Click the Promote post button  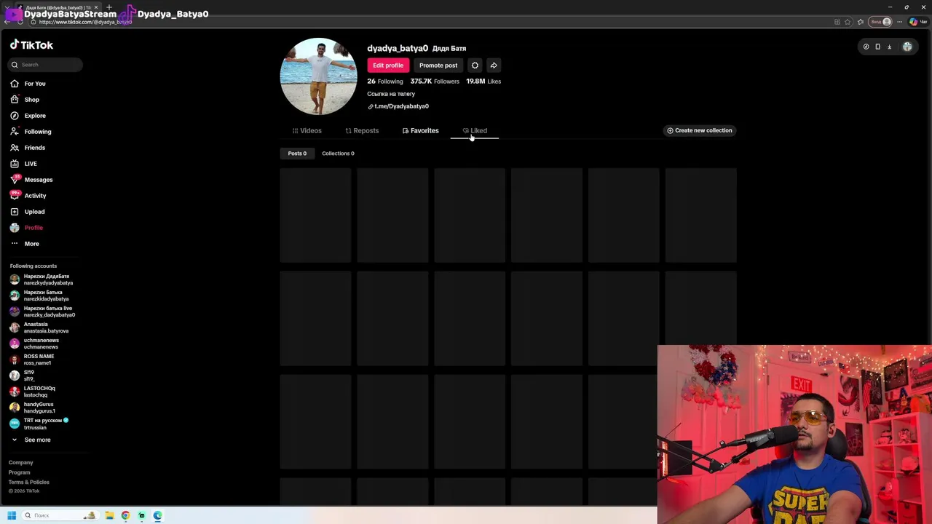(438, 65)
